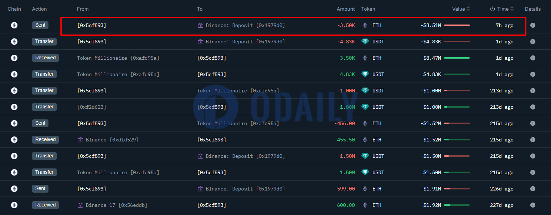The width and height of the screenshot is (551, 215).
Task: Click the 227d ago timestamp
Action: 502,205
